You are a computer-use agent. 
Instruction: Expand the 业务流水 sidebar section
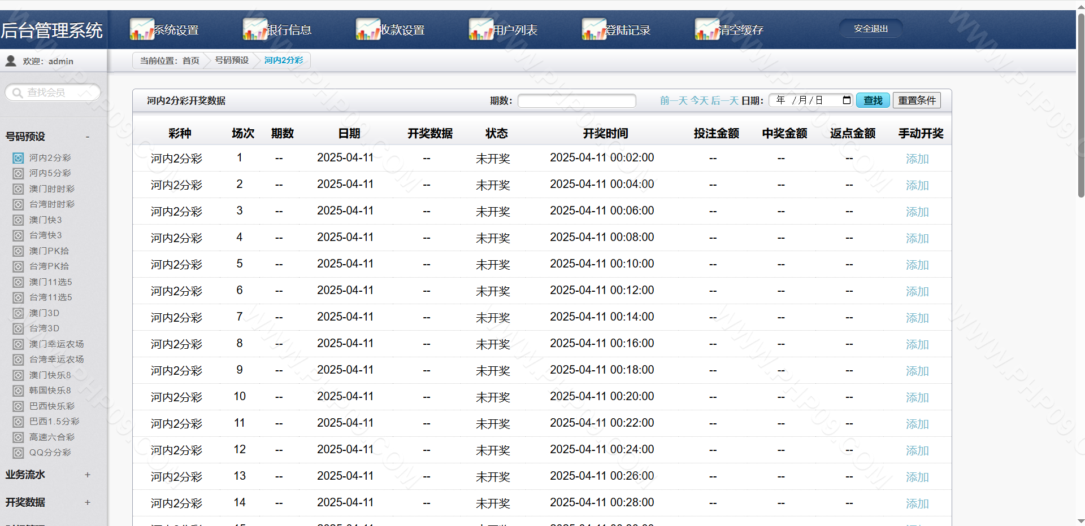point(88,475)
